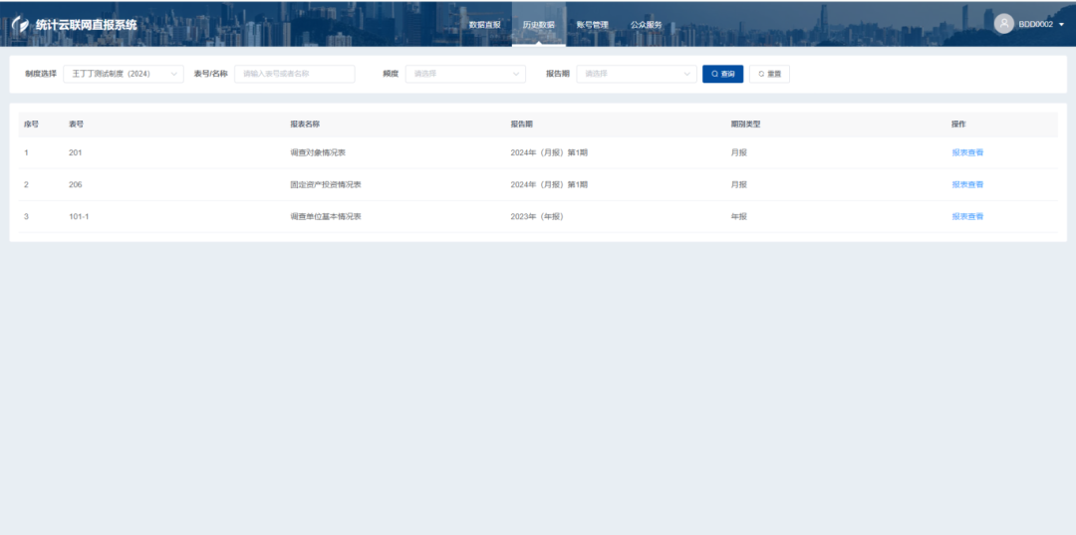The image size is (1076, 535).
Task: Open the BDD0002 account dropdown arrow
Action: pyautogui.click(x=1061, y=24)
